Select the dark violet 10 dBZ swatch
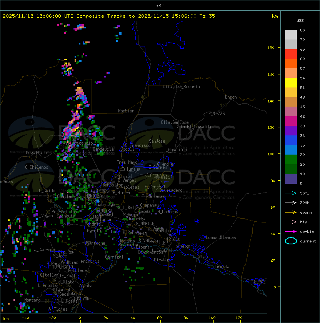 tap(291, 179)
